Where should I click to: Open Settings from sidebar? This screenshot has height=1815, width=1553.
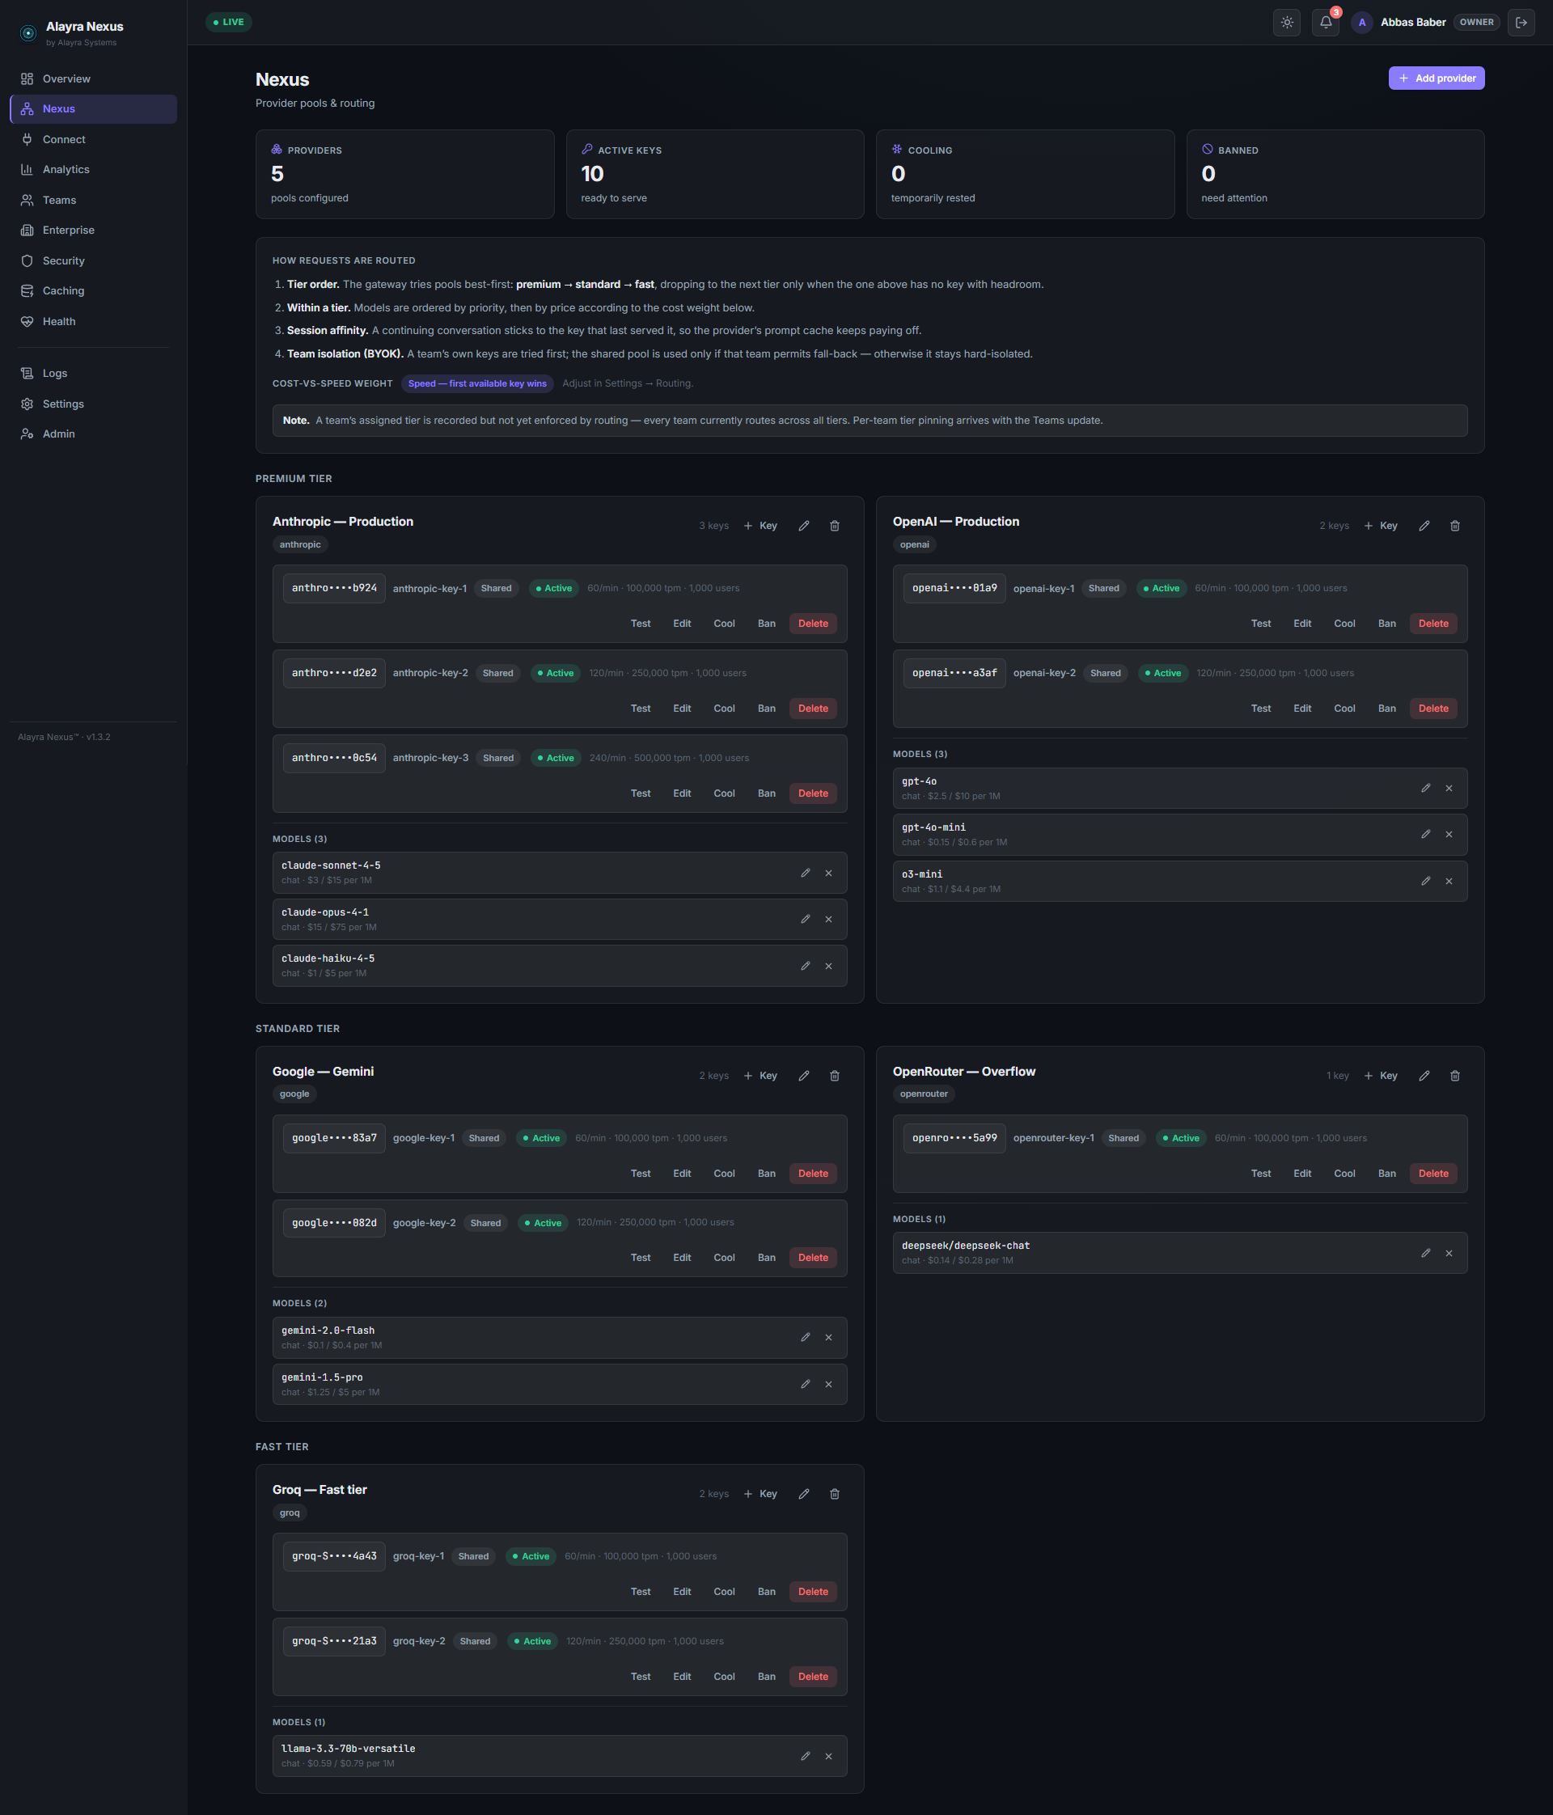pyautogui.click(x=93, y=404)
